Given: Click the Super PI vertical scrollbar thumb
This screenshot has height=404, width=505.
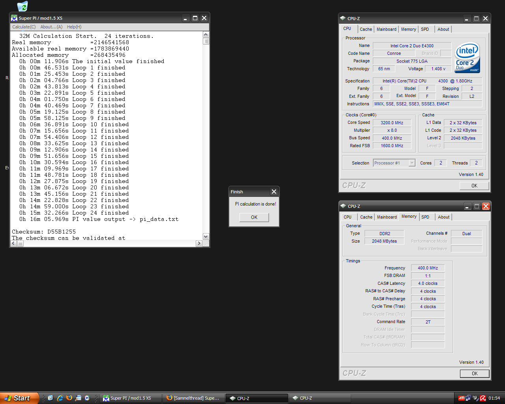Looking at the screenshot, I should pos(206,41).
